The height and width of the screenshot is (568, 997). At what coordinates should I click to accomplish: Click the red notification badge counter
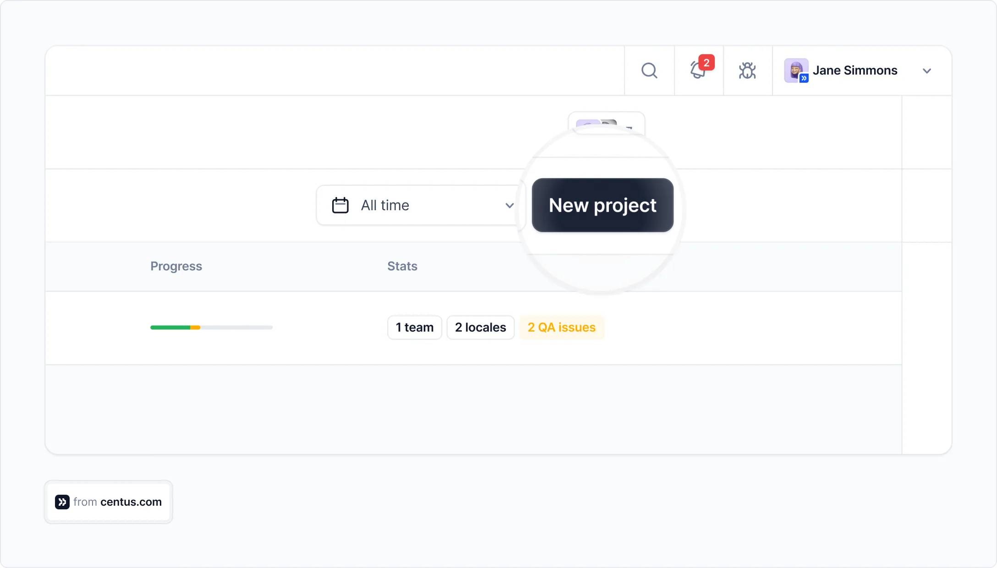(x=707, y=63)
